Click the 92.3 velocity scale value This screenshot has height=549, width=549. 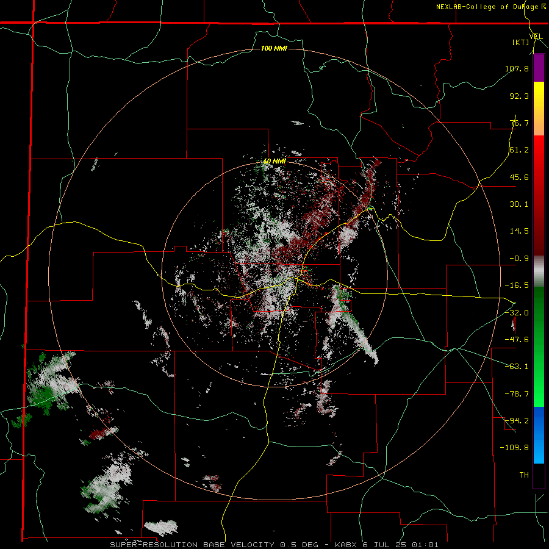(x=519, y=96)
